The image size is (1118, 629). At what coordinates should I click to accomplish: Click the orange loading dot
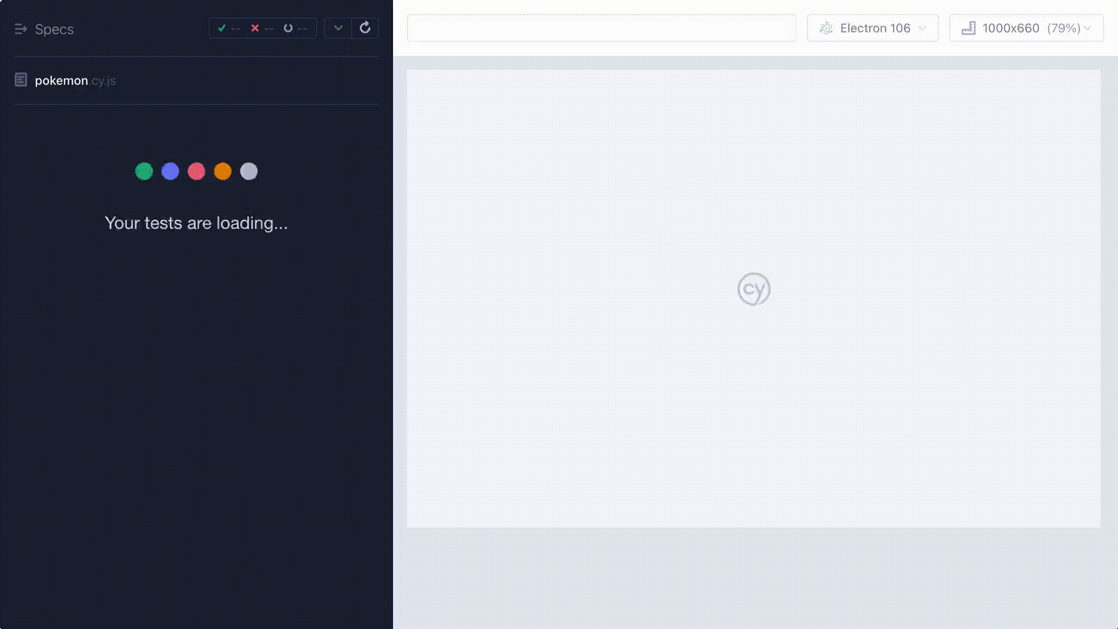pos(223,171)
